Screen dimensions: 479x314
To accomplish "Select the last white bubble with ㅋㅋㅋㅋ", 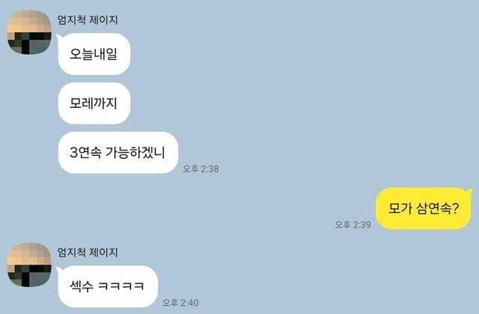I will [108, 286].
